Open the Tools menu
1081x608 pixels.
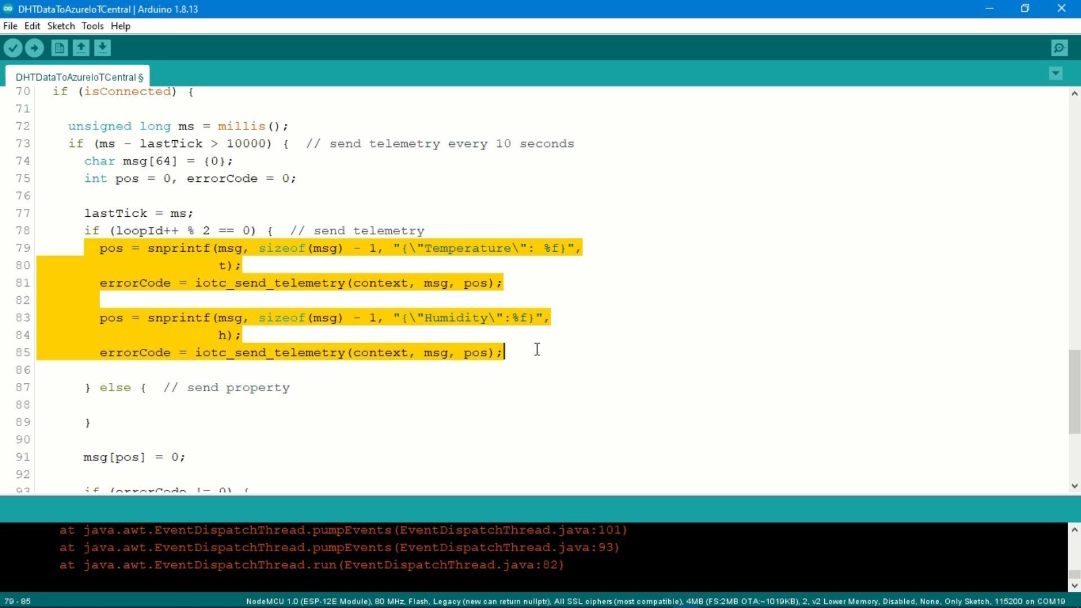[92, 26]
